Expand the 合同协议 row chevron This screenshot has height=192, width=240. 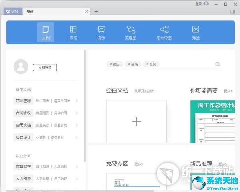pos(77,113)
